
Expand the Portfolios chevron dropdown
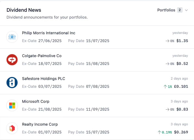tap(186, 10)
